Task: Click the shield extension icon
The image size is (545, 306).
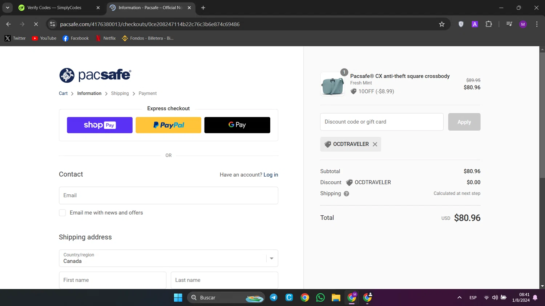Action: [x=461, y=24]
